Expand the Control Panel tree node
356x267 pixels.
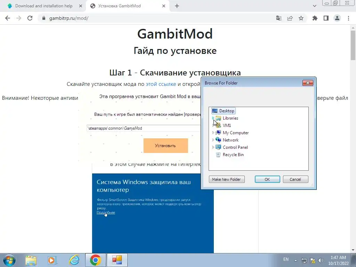pyautogui.click(x=213, y=147)
